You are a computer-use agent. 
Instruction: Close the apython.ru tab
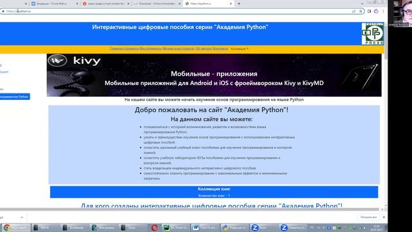point(230,4)
